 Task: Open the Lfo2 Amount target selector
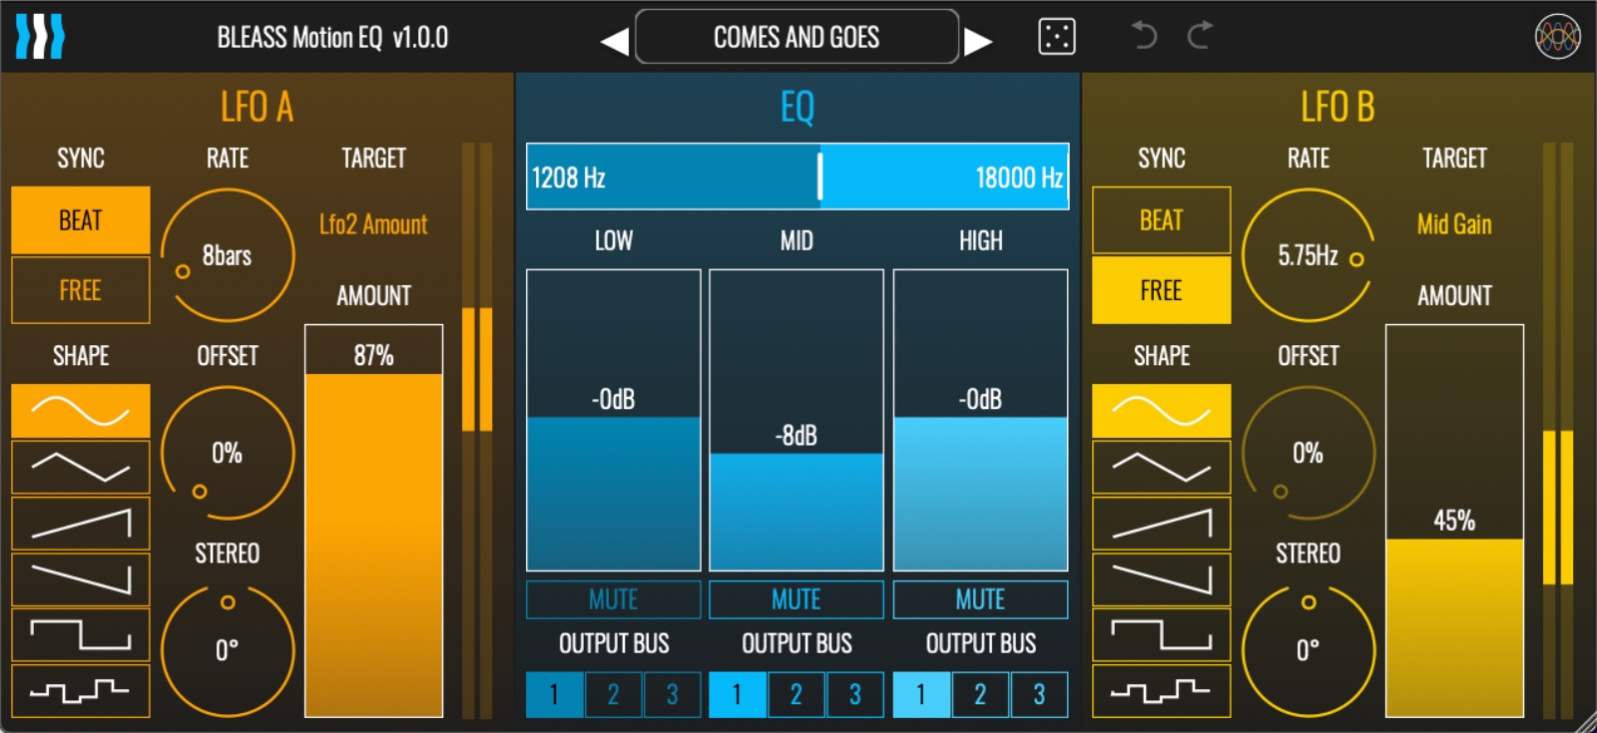pyautogui.click(x=373, y=224)
